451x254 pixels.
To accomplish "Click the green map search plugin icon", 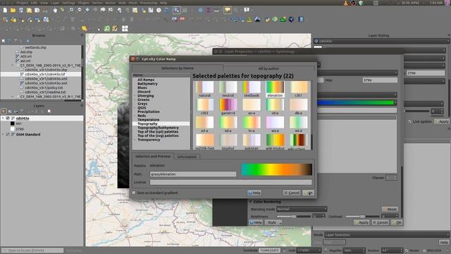I will [107, 28].
